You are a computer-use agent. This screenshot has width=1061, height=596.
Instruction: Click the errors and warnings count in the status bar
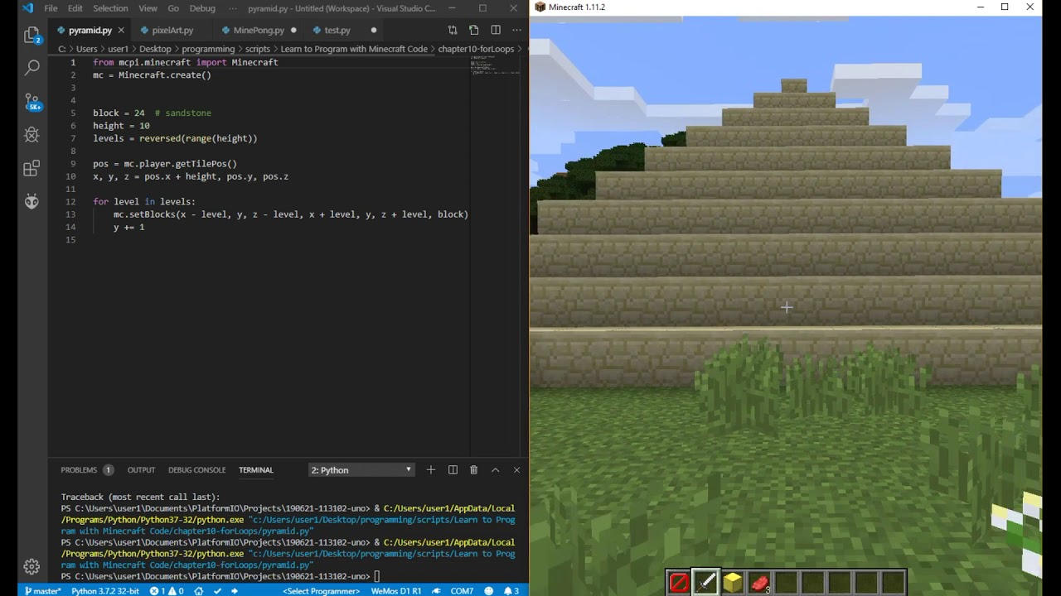point(167,591)
